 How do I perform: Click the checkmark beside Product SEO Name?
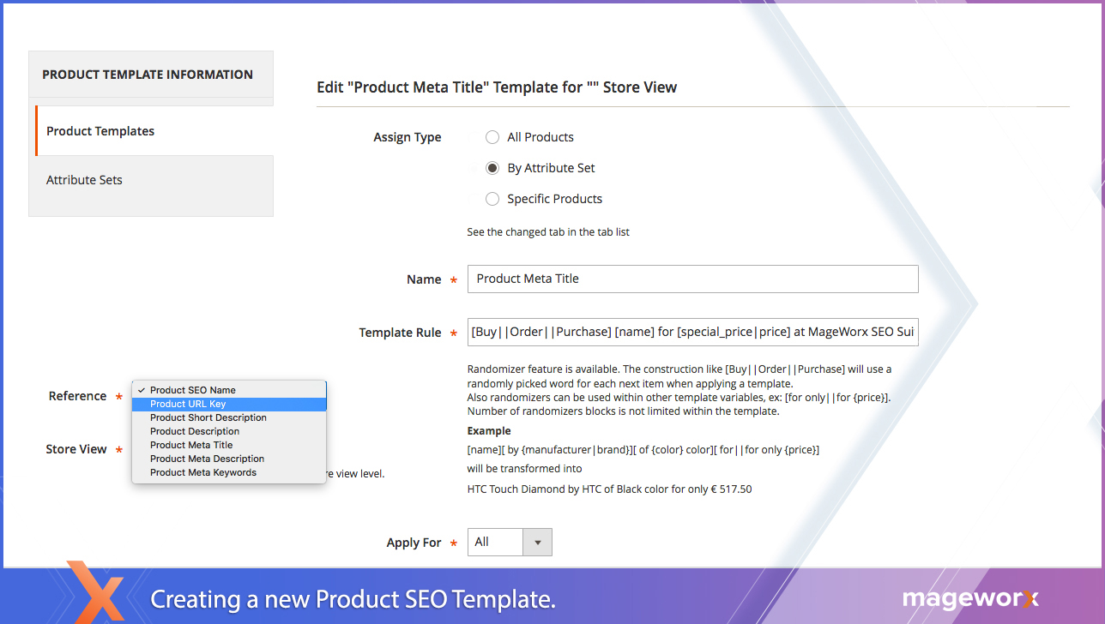141,390
